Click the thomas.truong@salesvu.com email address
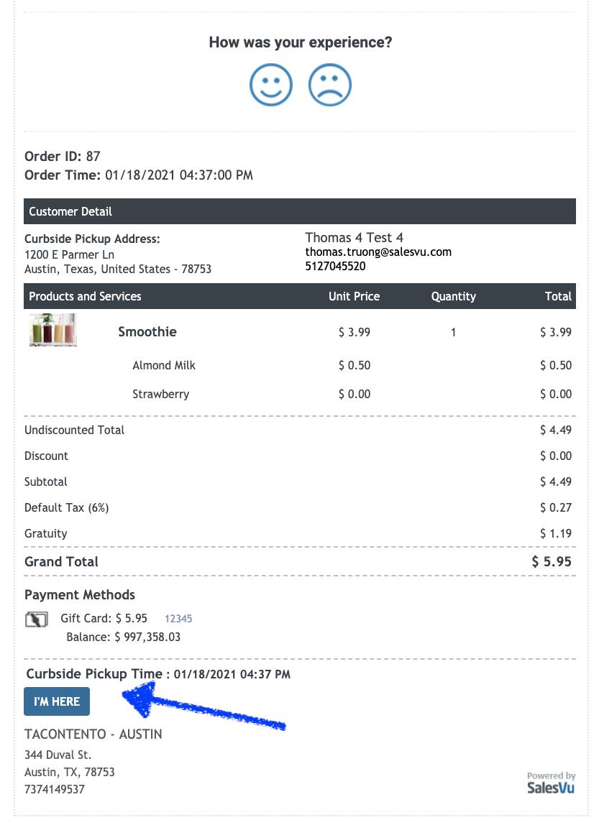Image resolution: width=599 pixels, height=820 pixels. (378, 252)
